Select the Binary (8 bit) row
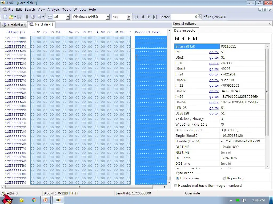 coord(220,46)
